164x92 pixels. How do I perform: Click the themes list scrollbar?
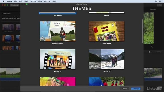point(142,31)
